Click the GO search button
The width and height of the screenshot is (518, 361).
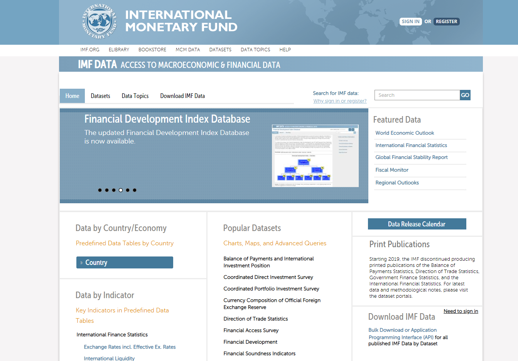point(465,95)
